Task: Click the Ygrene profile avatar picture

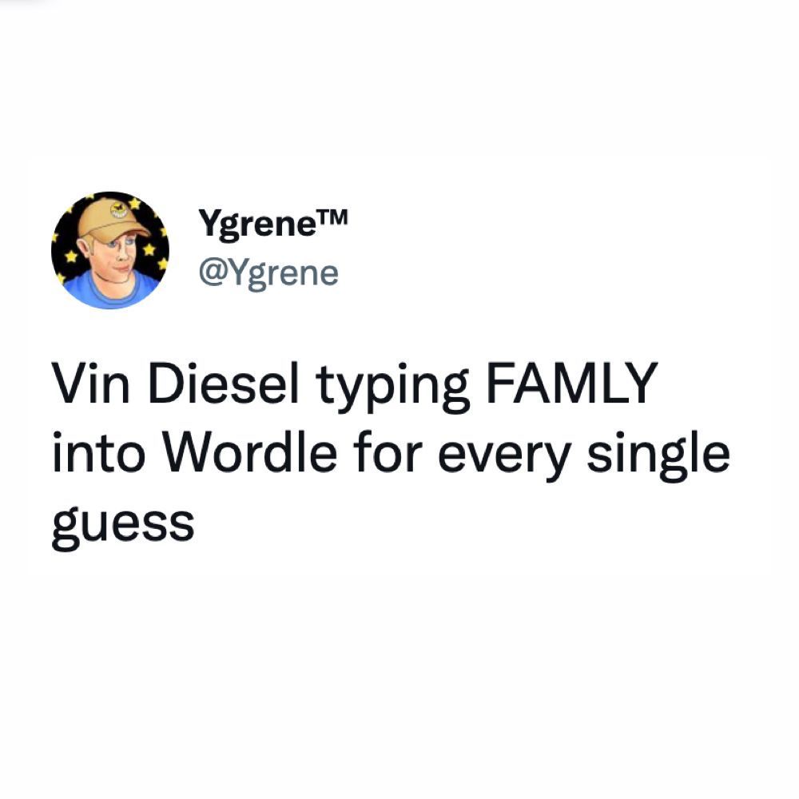Action: (110, 250)
